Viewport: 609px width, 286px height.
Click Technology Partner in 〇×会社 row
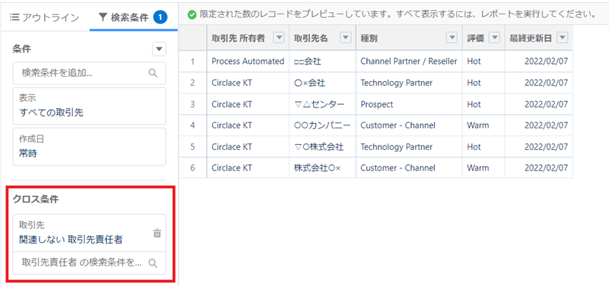pyautogui.click(x=409, y=82)
